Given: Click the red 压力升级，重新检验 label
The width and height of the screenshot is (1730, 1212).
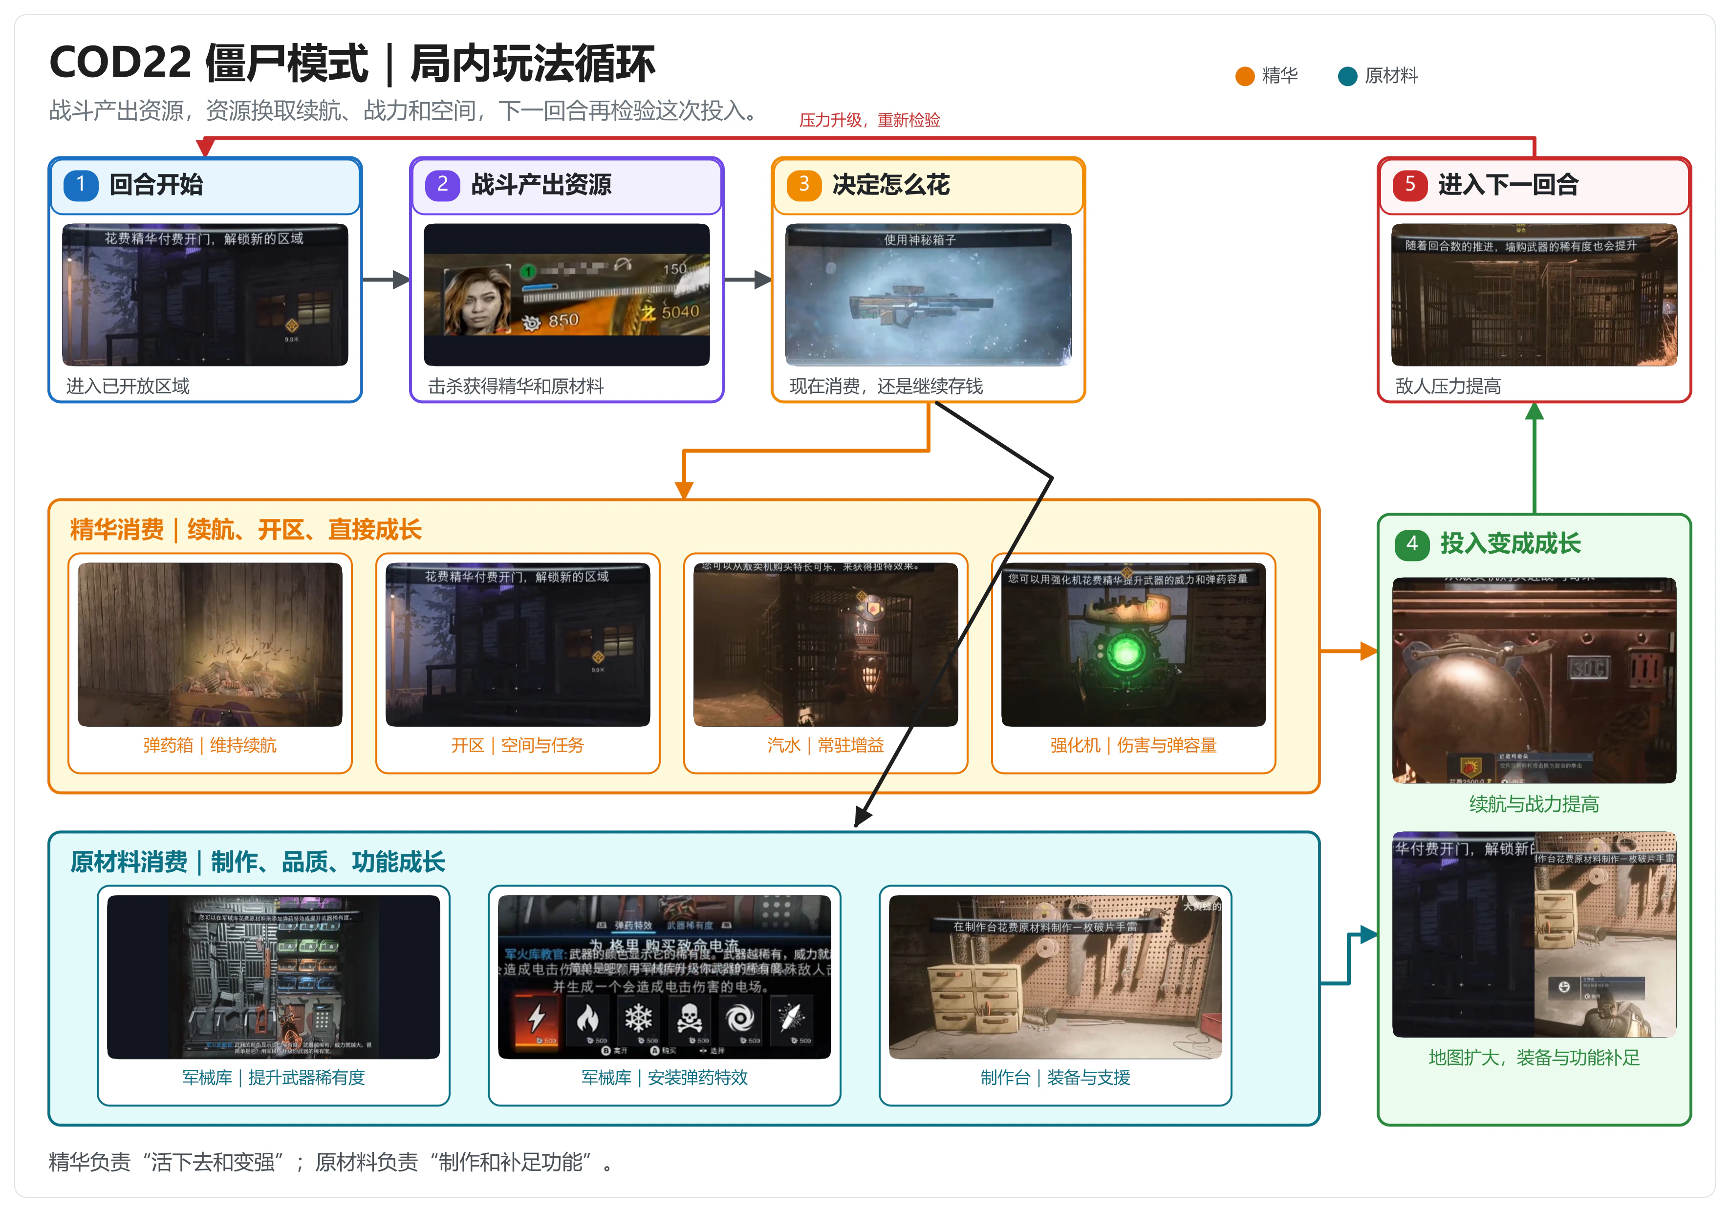Looking at the screenshot, I should pos(869,120).
